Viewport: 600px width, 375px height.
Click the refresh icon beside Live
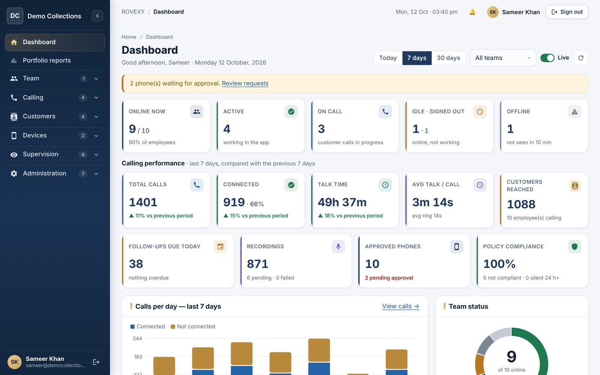point(581,58)
